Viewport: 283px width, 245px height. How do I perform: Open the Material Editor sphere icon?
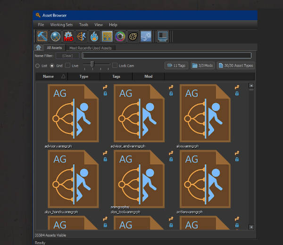click(55, 36)
